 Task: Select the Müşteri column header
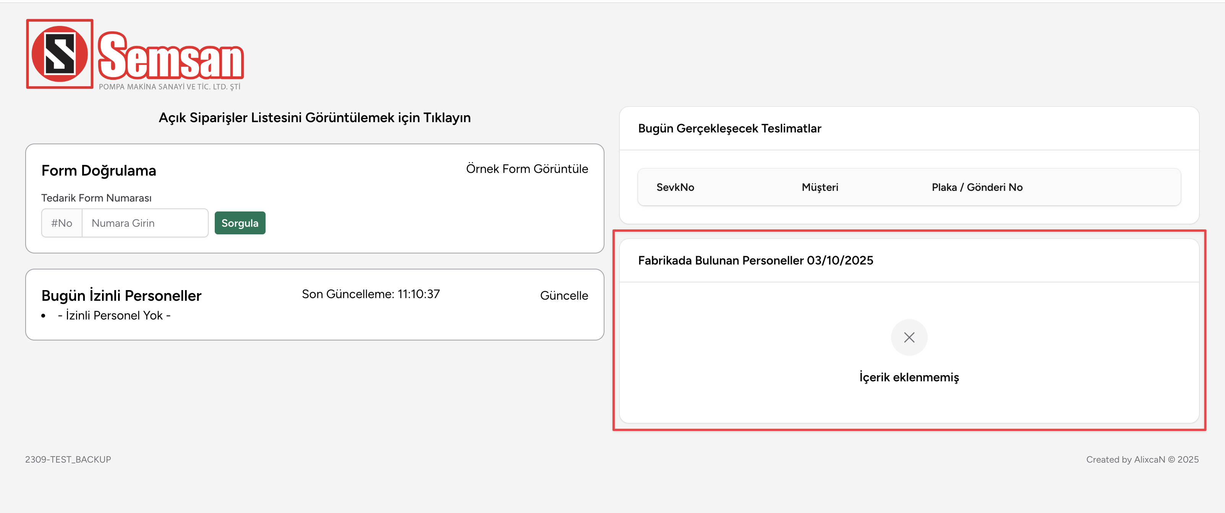point(820,187)
